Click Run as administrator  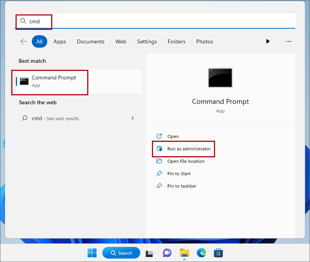click(189, 149)
